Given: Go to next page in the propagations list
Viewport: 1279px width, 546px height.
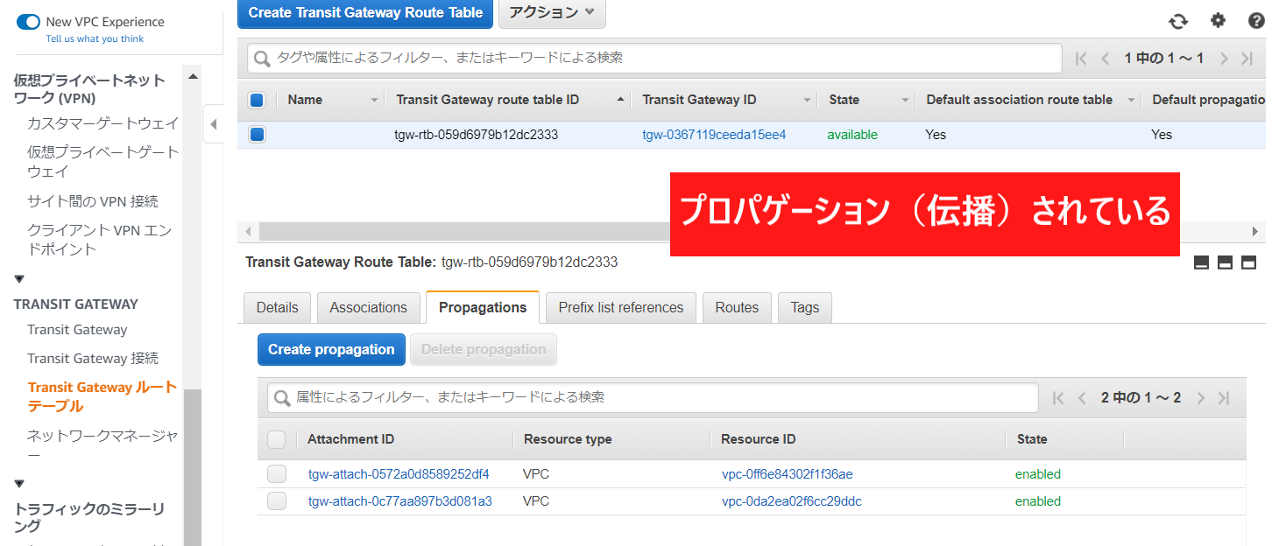Looking at the screenshot, I should pos(1201,398).
